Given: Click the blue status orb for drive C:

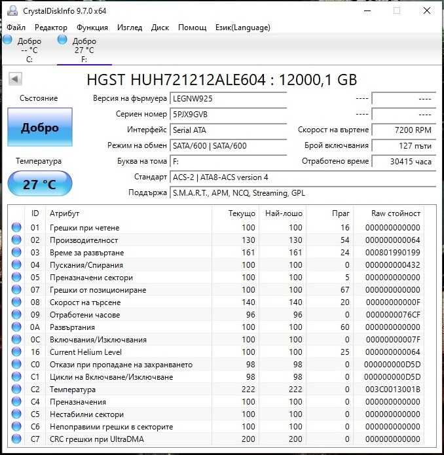Looking at the screenshot, I should pos(8,40).
